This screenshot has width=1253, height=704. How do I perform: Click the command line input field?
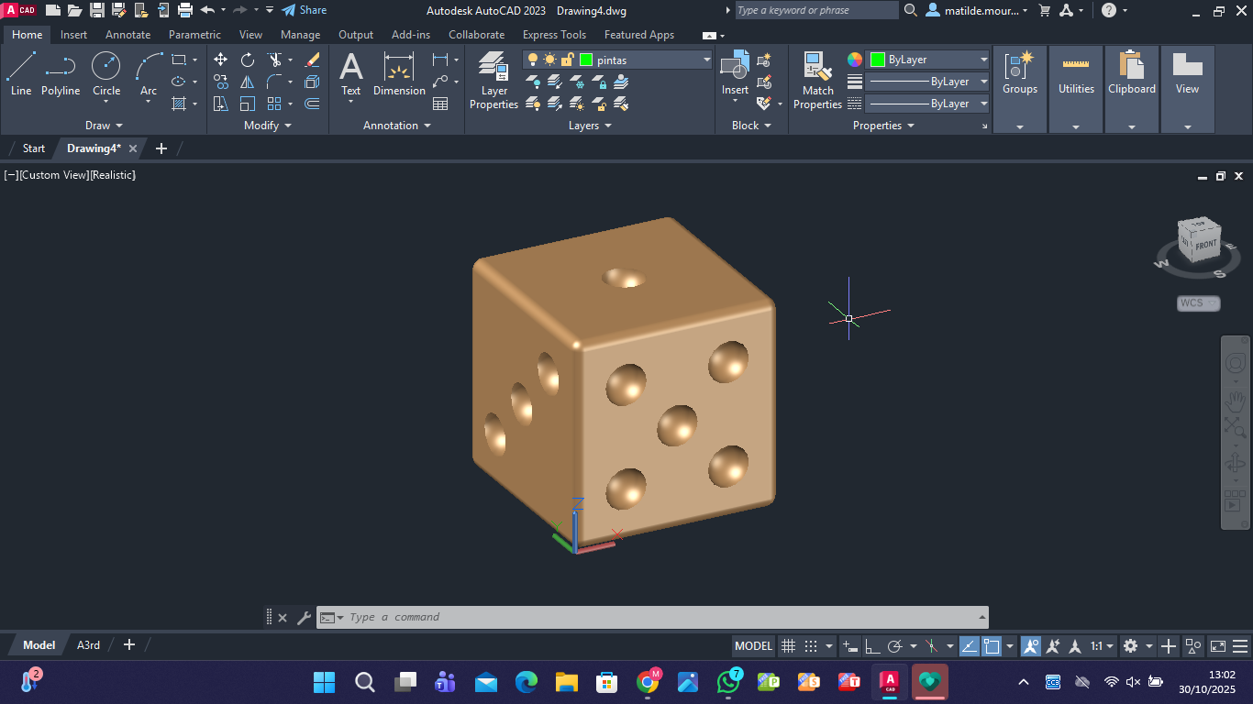pos(642,618)
